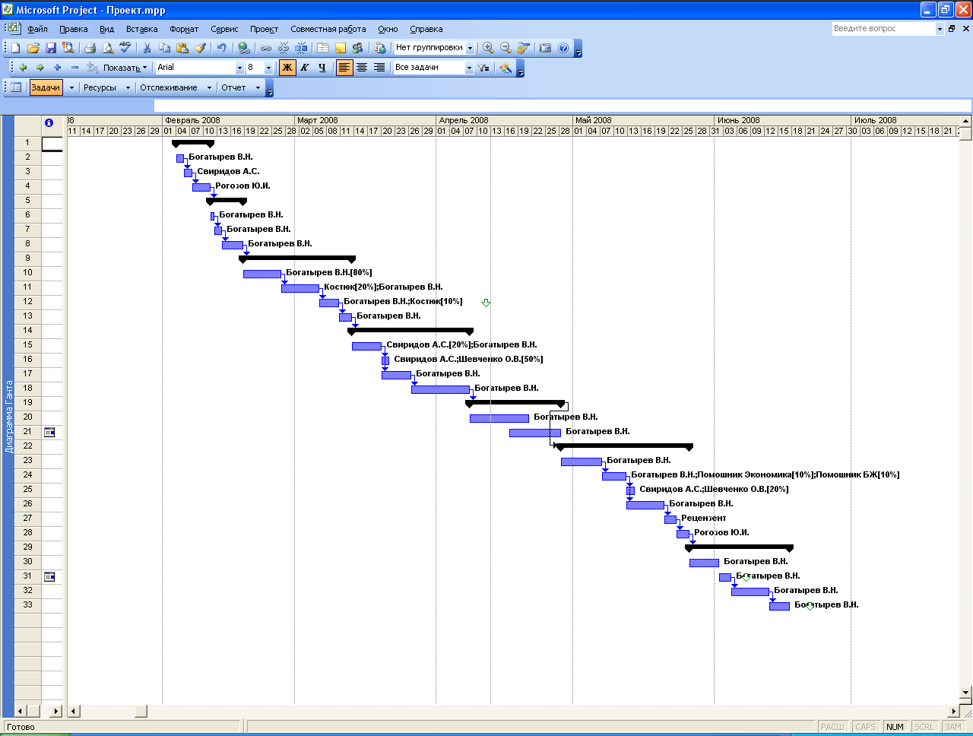Viewport: 973px width, 736px height.
Task: Click the indicators column info header
Action: 49,122
